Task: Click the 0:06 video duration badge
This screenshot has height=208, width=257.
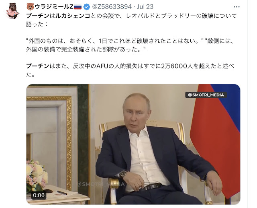Action: coord(39,195)
